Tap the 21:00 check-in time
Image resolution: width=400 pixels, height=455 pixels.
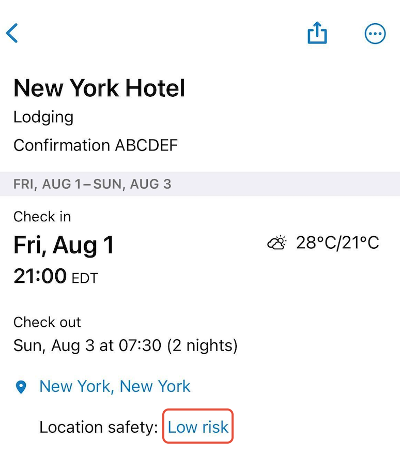tap(40, 276)
